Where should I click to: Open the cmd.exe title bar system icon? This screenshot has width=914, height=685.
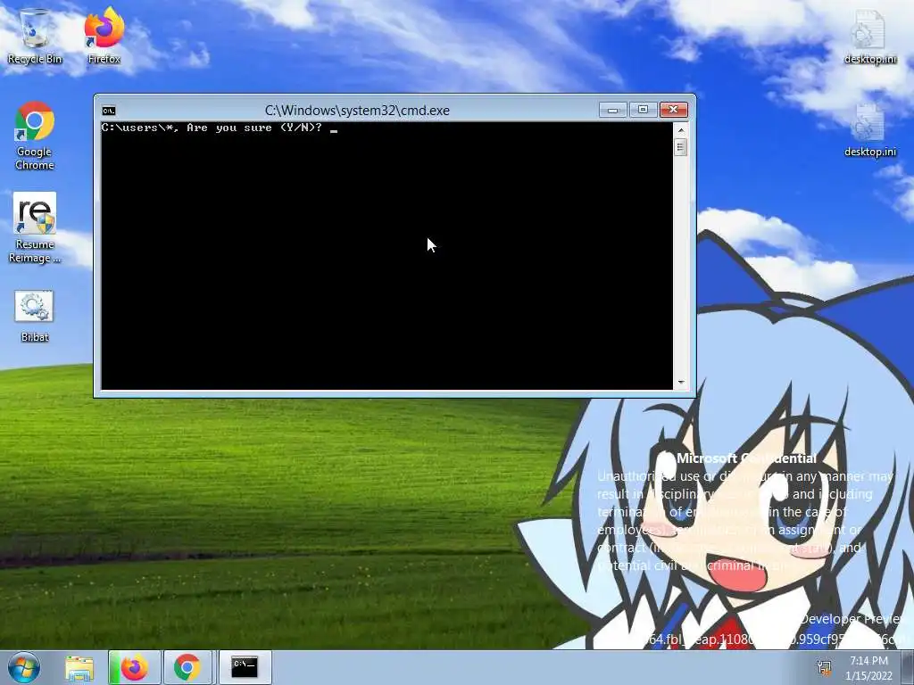[108, 111]
